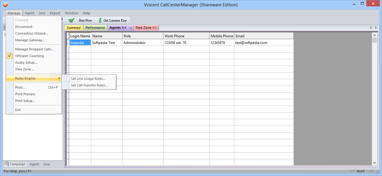The image size is (382, 176).
Task: Click the Login Name column header
Action: tap(80, 36)
